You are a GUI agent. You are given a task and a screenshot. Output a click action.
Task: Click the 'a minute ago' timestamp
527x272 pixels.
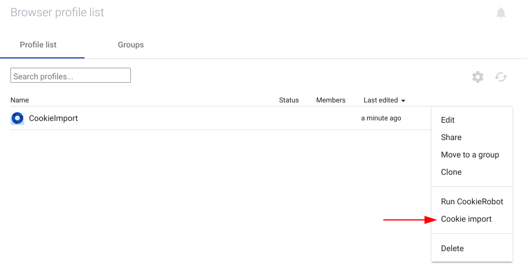381,118
